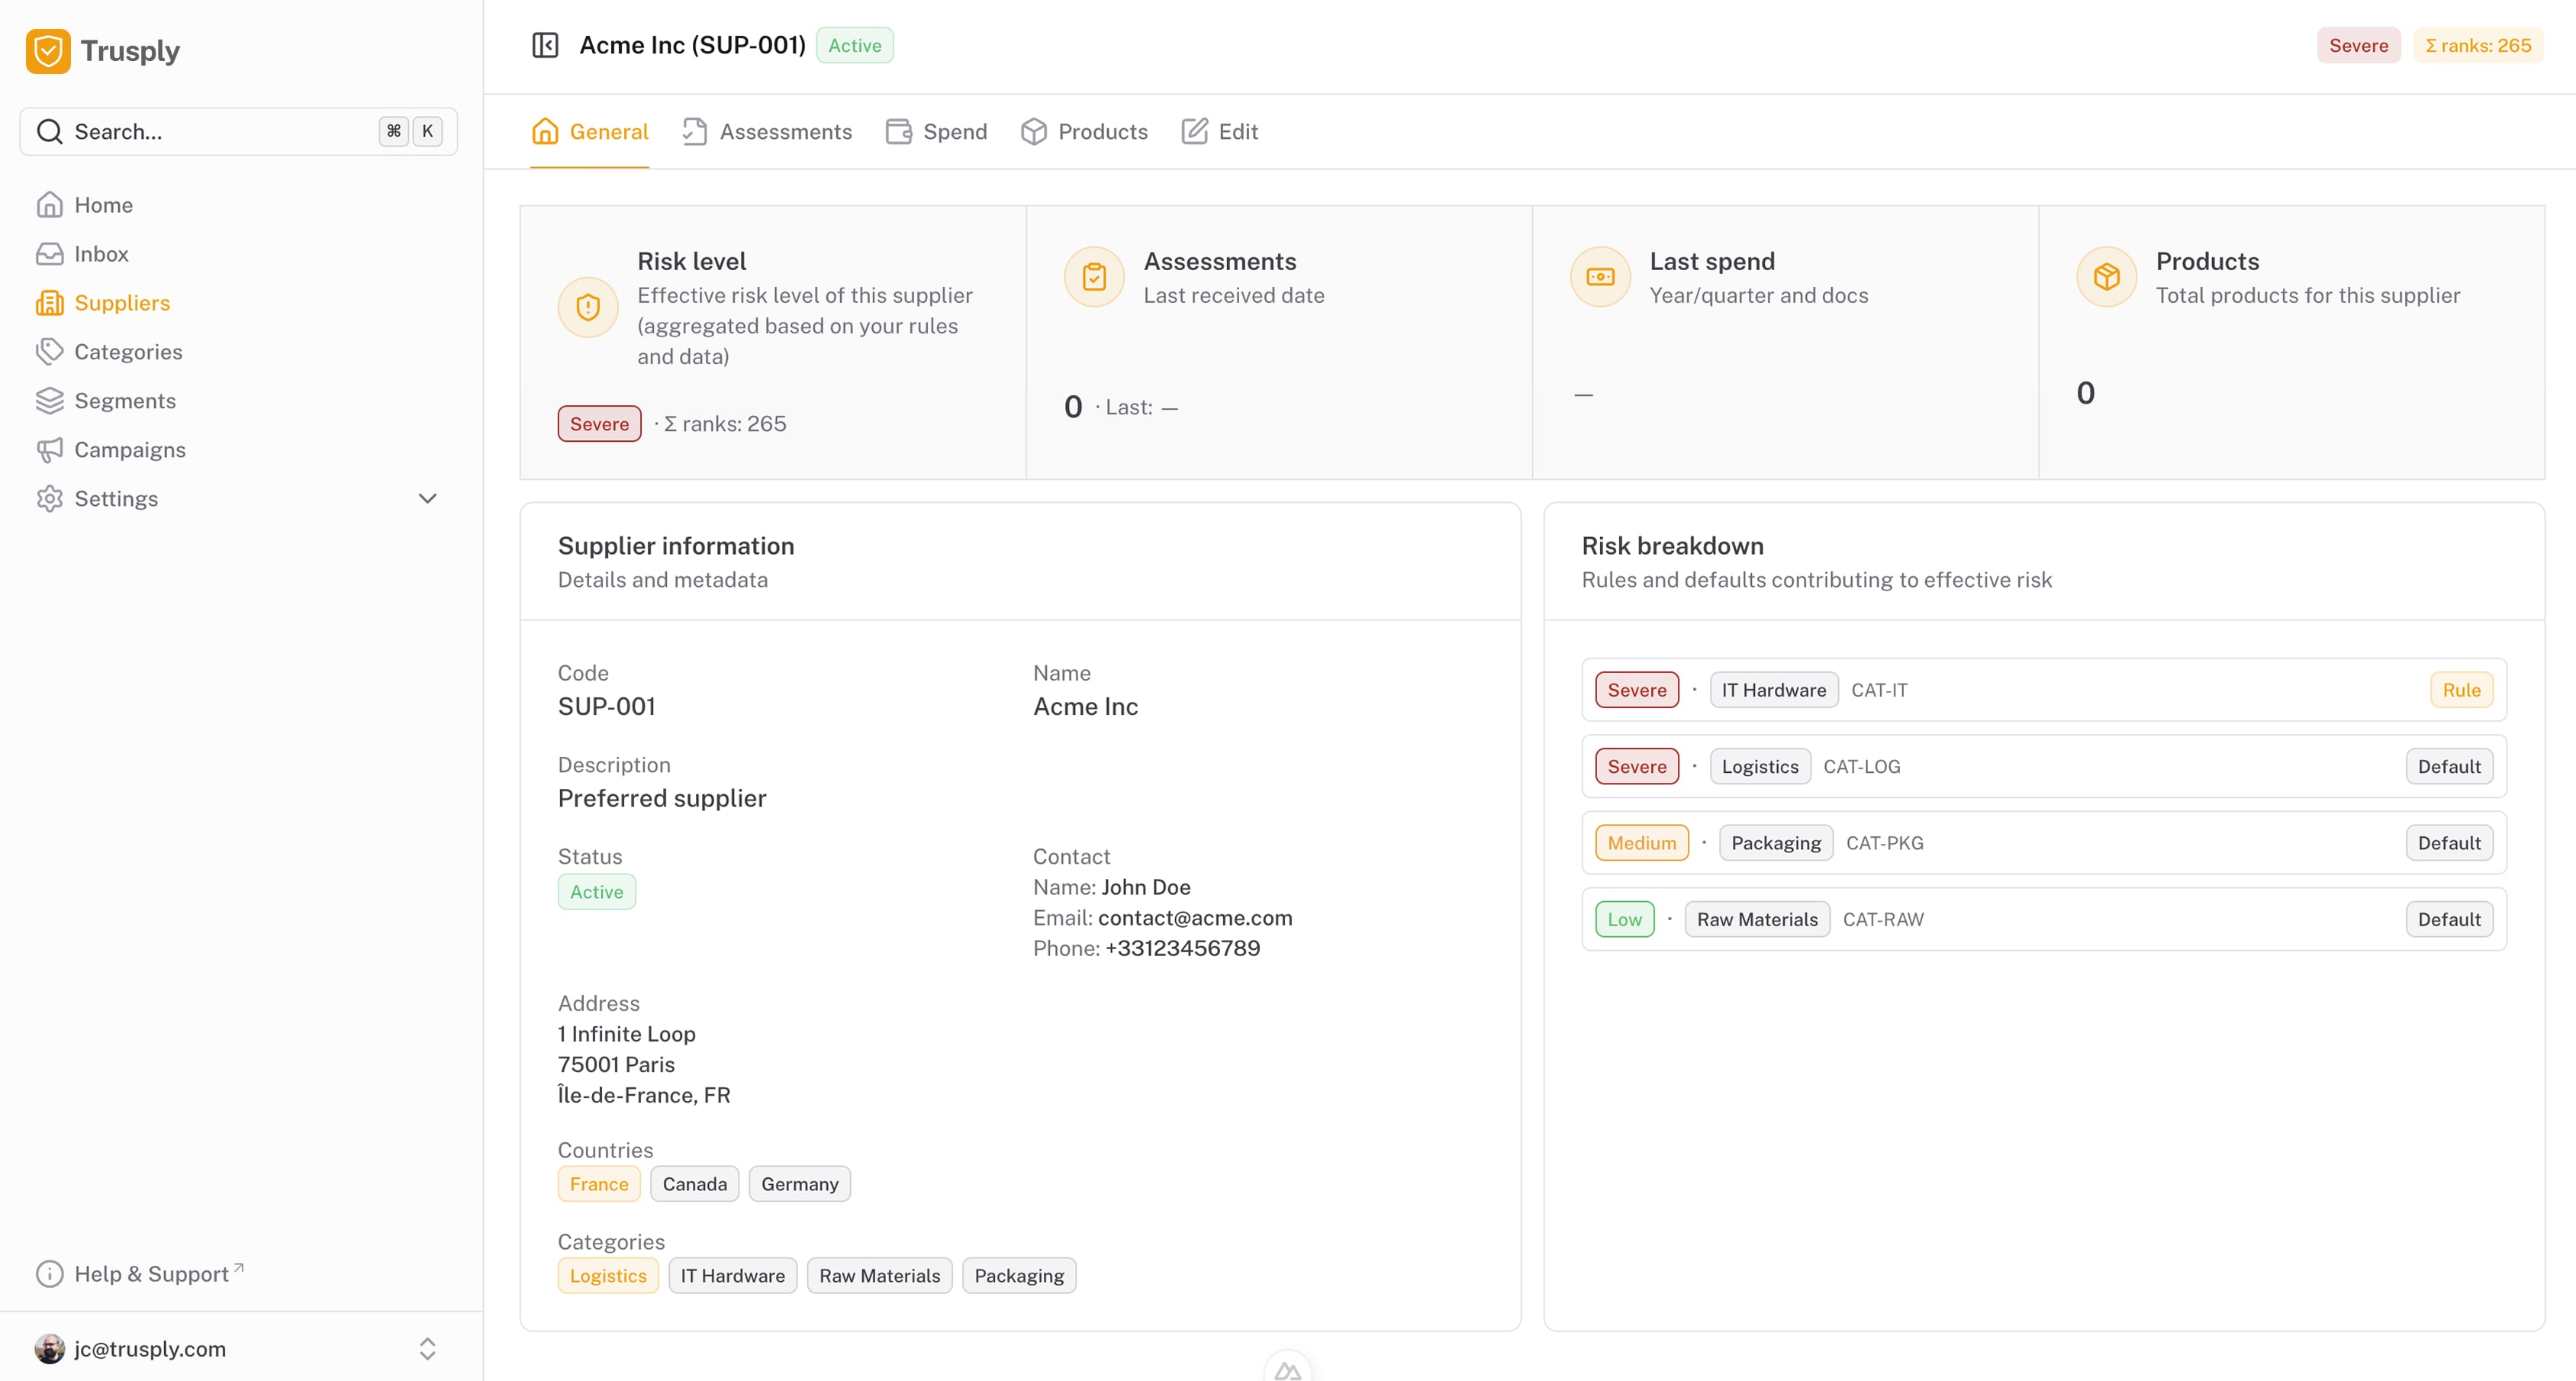Open Segments in the sidebar
Image resolution: width=2576 pixels, height=1381 pixels.
pos(124,401)
